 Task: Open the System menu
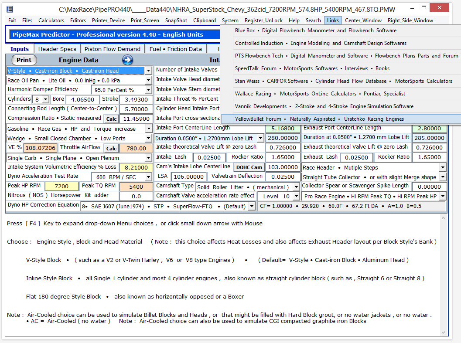[x=230, y=20]
